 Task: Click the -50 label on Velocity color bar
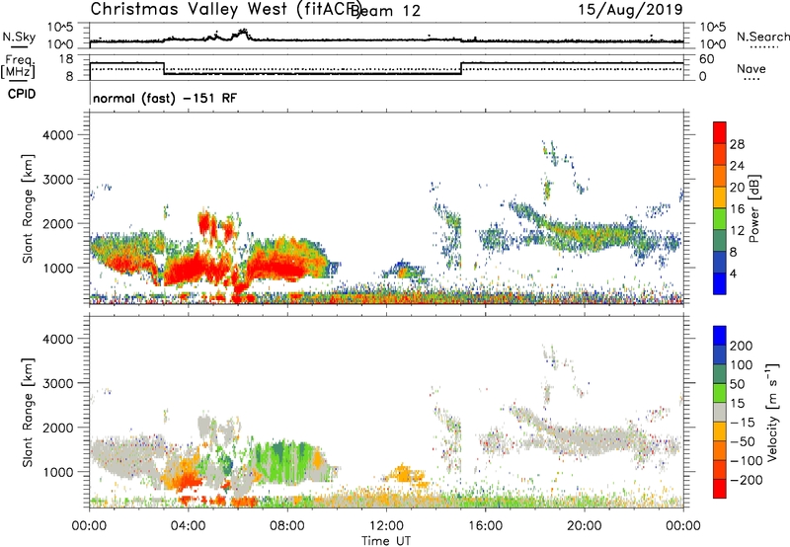click(x=743, y=441)
